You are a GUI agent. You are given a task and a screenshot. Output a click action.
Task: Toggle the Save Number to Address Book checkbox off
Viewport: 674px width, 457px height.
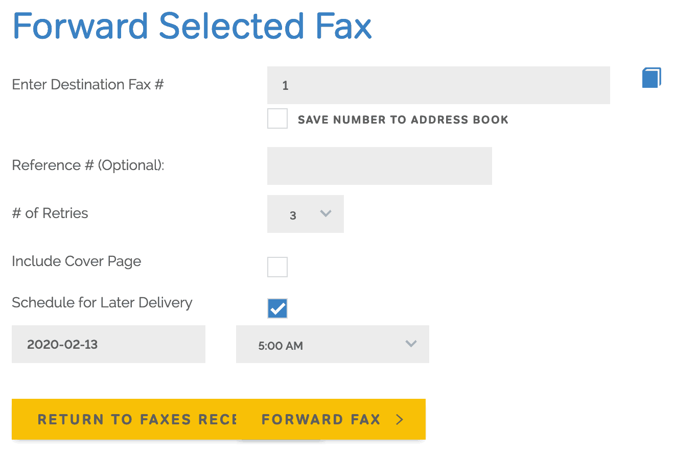[x=277, y=118]
